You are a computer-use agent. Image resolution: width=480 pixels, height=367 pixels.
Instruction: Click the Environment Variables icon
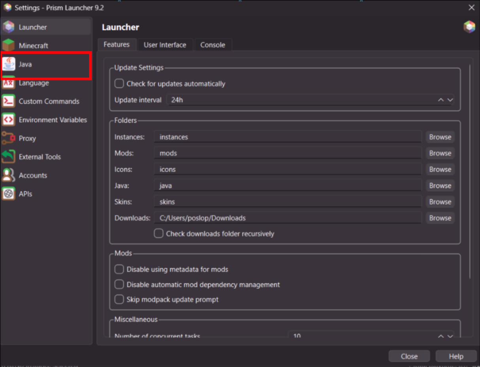[x=9, y=120]
